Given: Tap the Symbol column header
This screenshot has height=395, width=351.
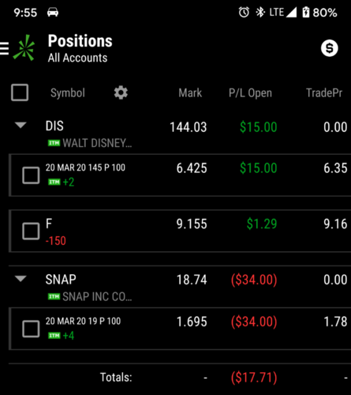Looking at the screenshot, I should pos(68,93).
